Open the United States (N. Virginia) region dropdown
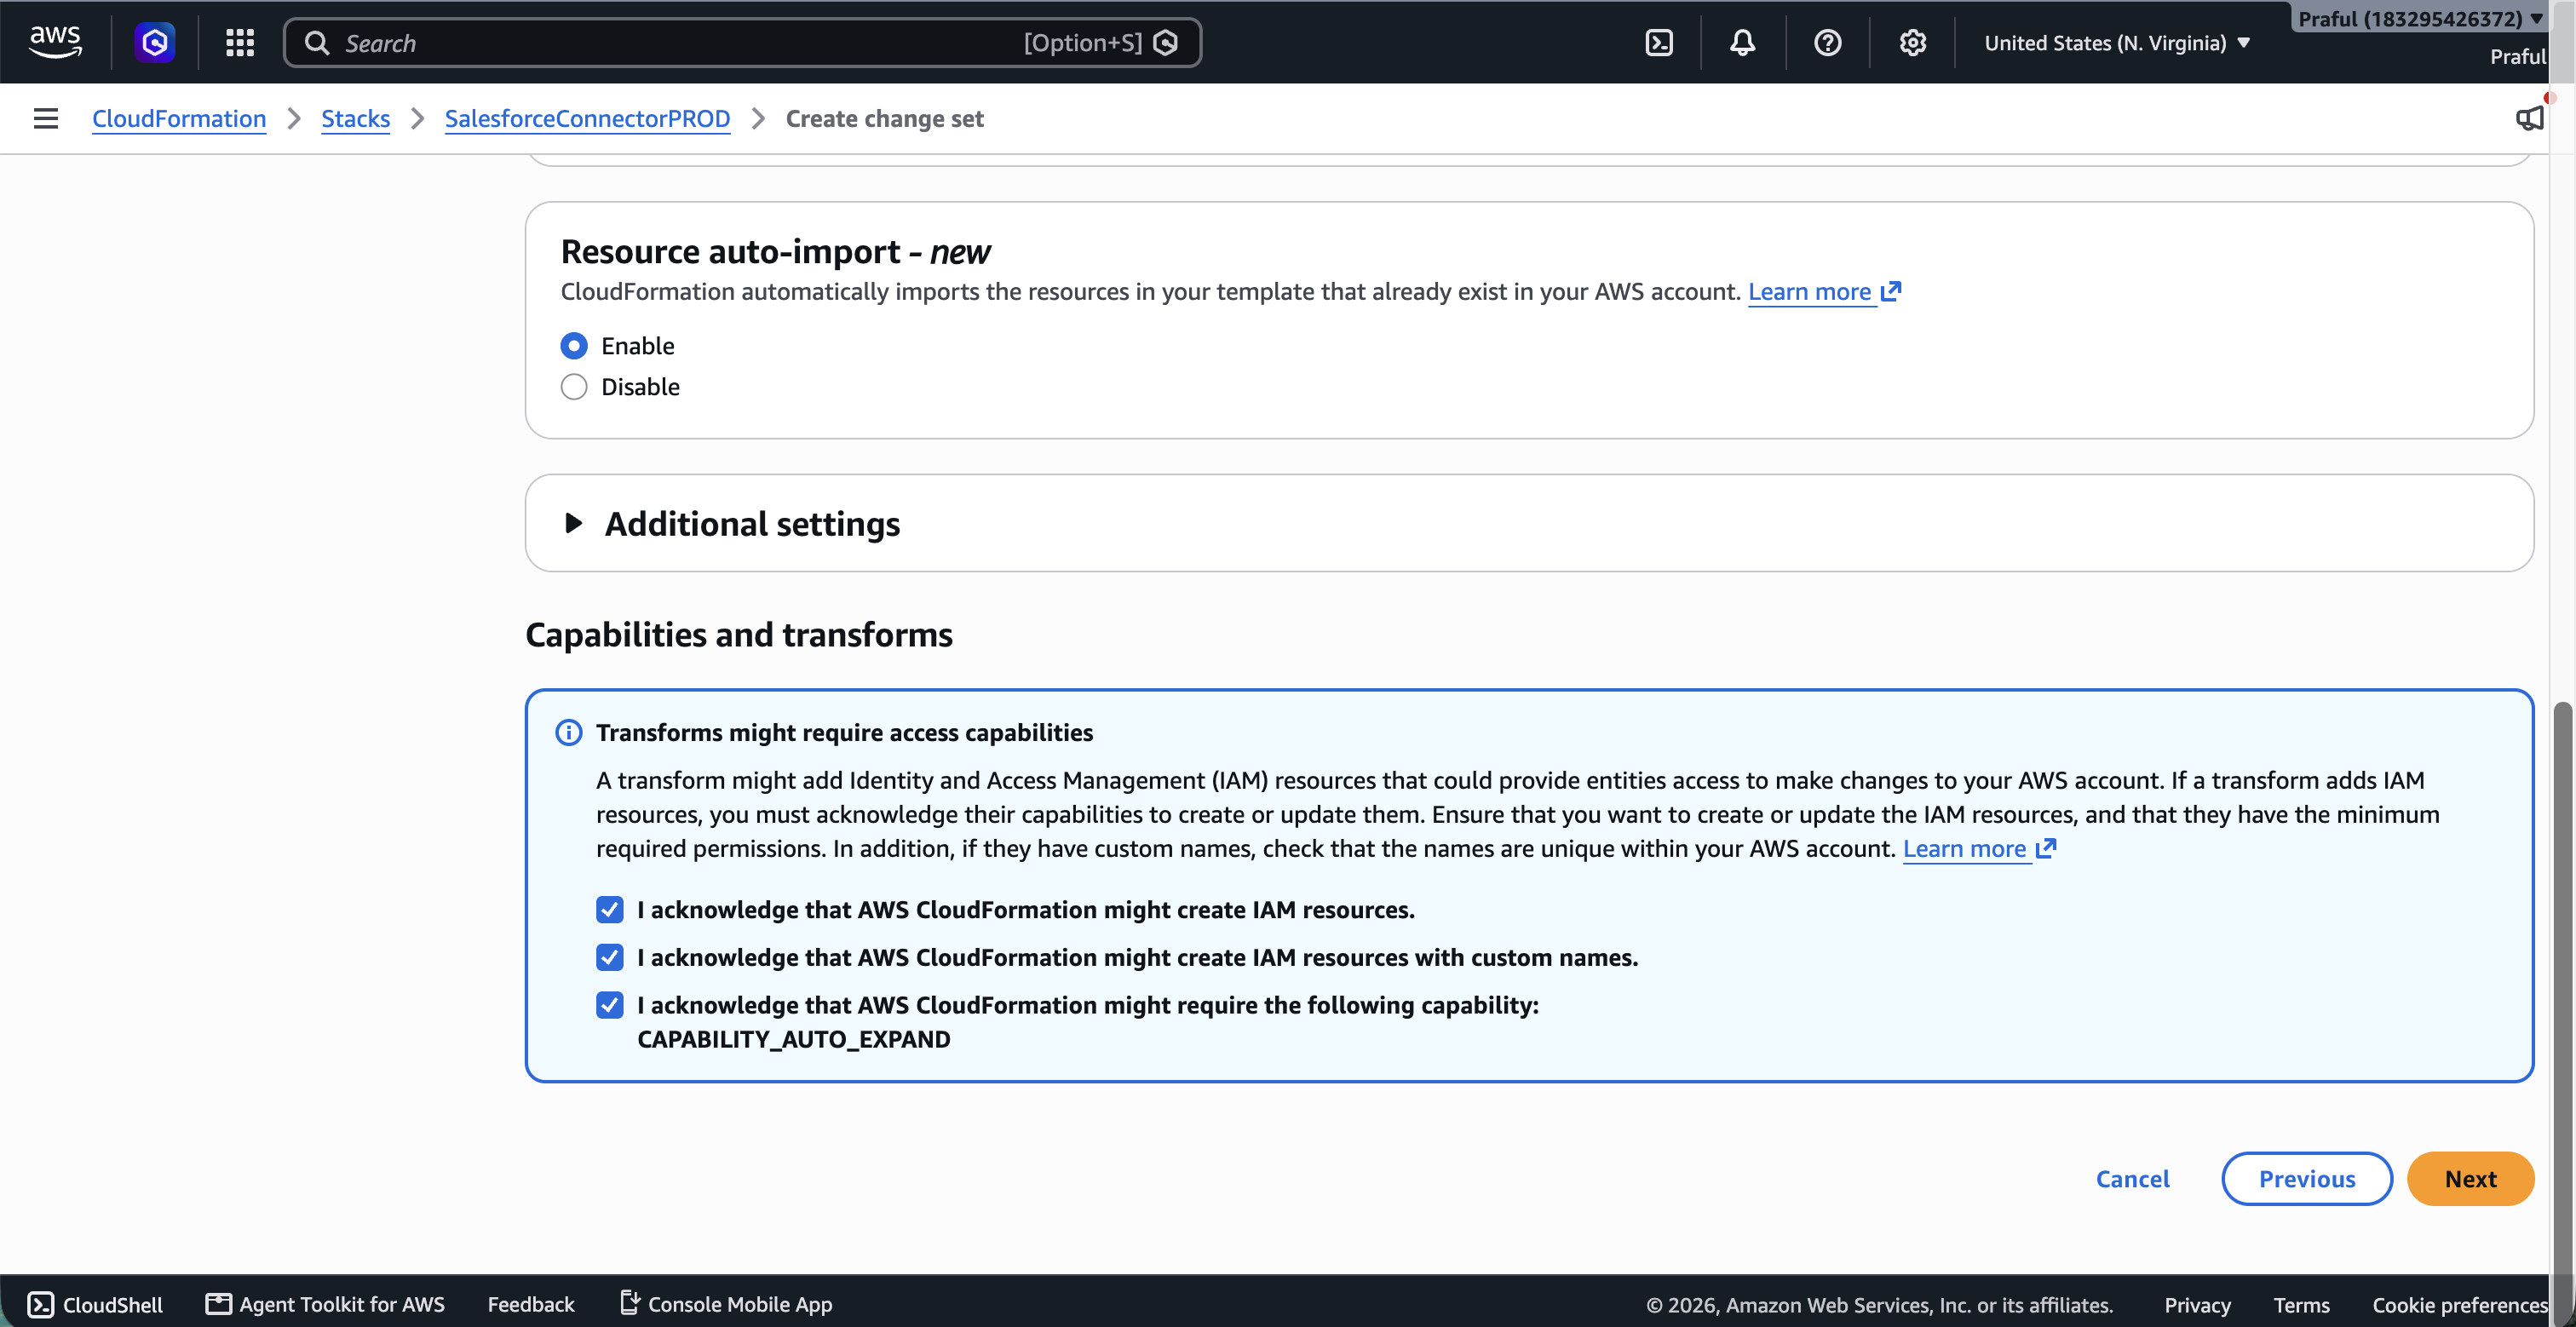Screen dimensions: 2576x1327 coord(2117,43)
